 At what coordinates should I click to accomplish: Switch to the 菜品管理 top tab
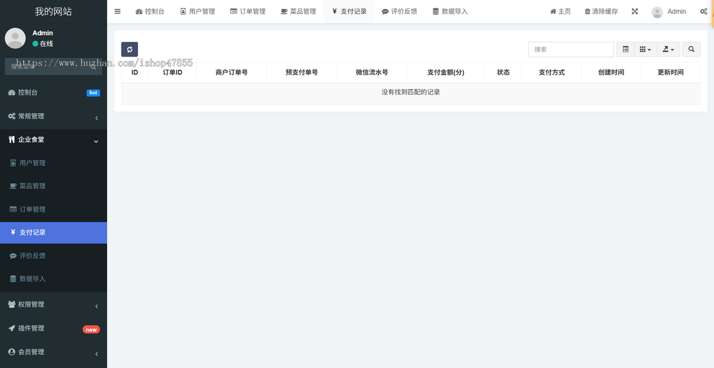298,11
